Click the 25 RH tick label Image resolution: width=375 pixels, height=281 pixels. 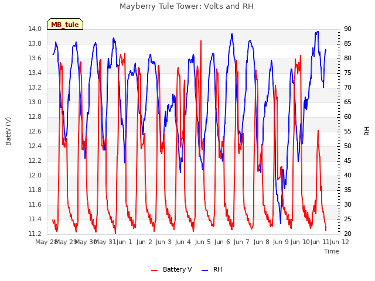[x=347, y=219]
